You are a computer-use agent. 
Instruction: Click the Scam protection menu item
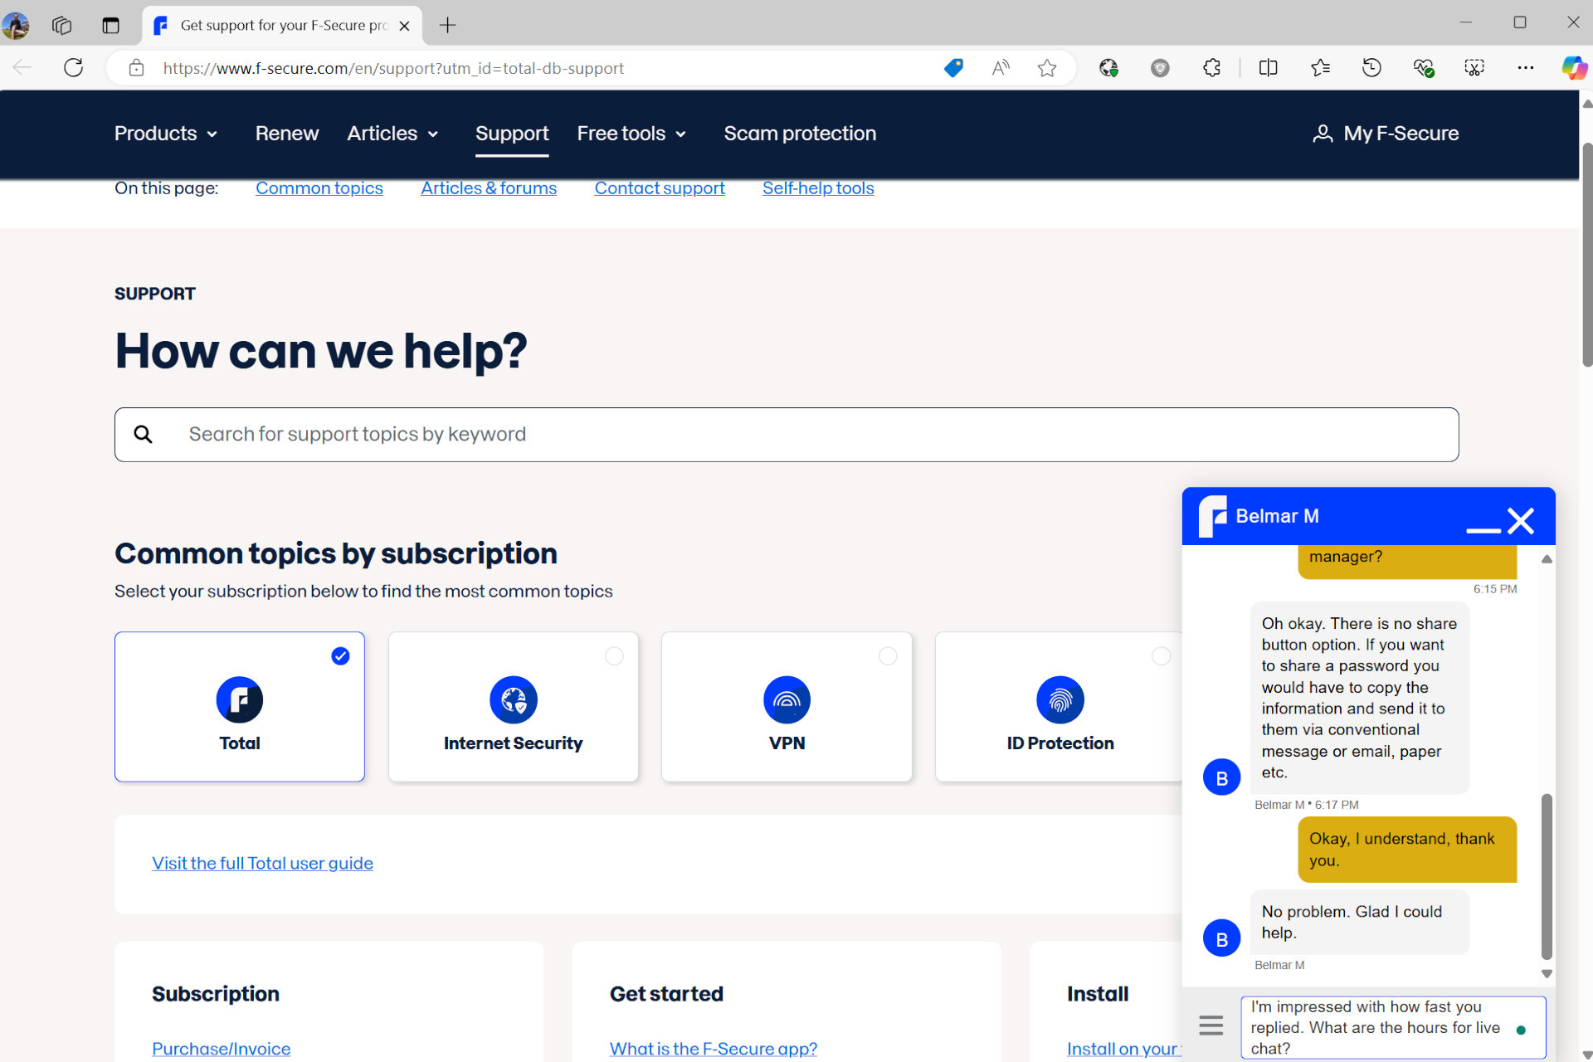coord(801,133)
